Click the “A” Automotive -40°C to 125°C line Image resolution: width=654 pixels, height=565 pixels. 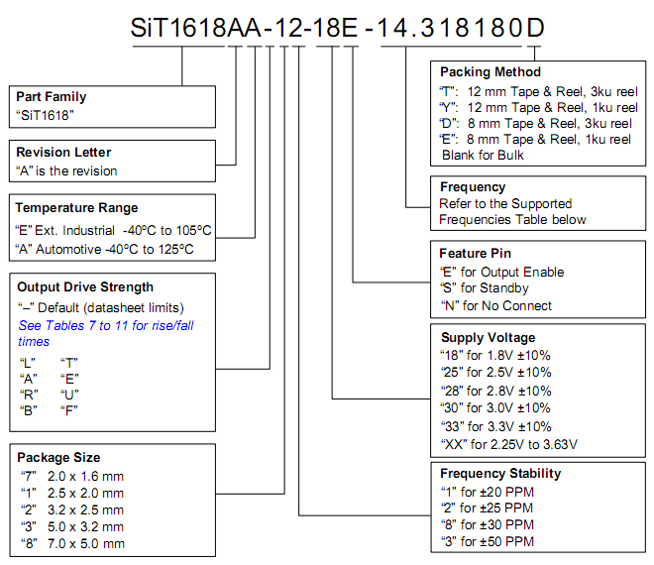[105, 249]
